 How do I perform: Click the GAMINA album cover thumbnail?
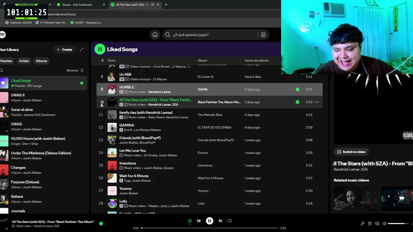coord(112,127)
